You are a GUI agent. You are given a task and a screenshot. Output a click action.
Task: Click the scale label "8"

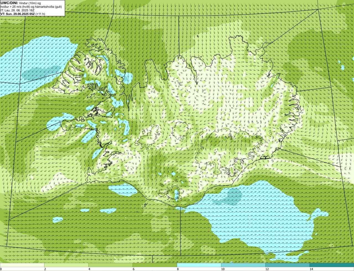pyautogui.click(x=178, y=269)
